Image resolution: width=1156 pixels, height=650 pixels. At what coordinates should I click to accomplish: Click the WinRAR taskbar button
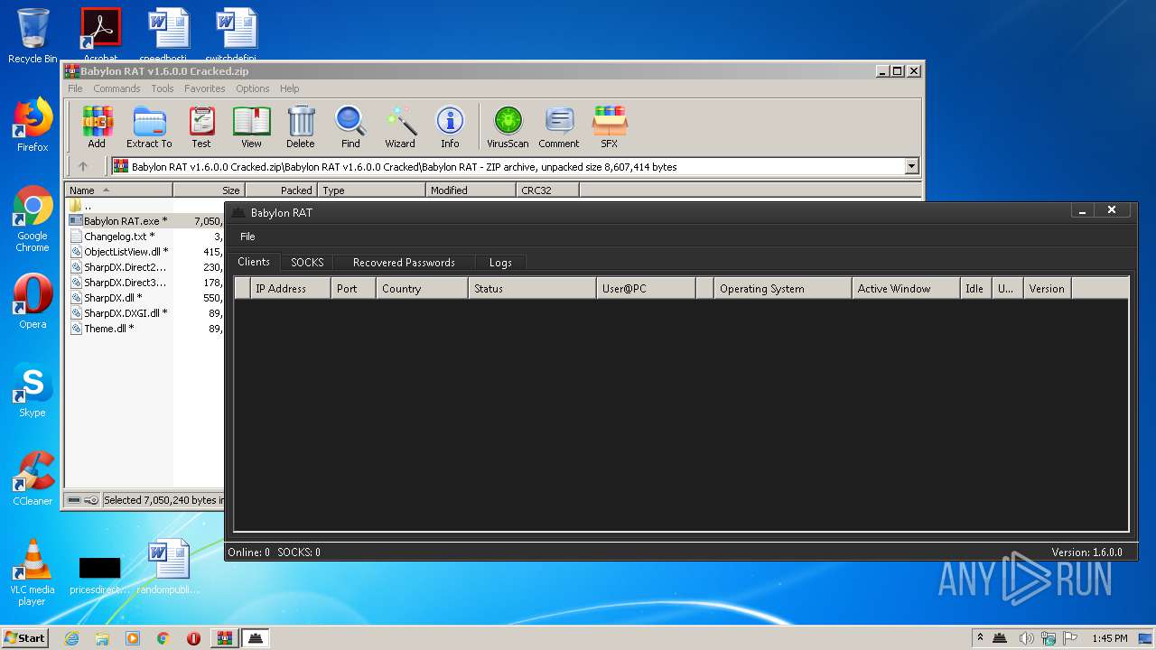(x=225, y=638)
